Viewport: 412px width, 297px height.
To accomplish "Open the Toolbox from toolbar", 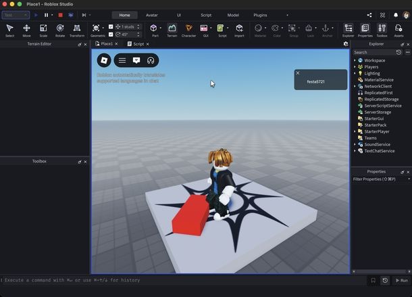I will (x=382, y=30).
